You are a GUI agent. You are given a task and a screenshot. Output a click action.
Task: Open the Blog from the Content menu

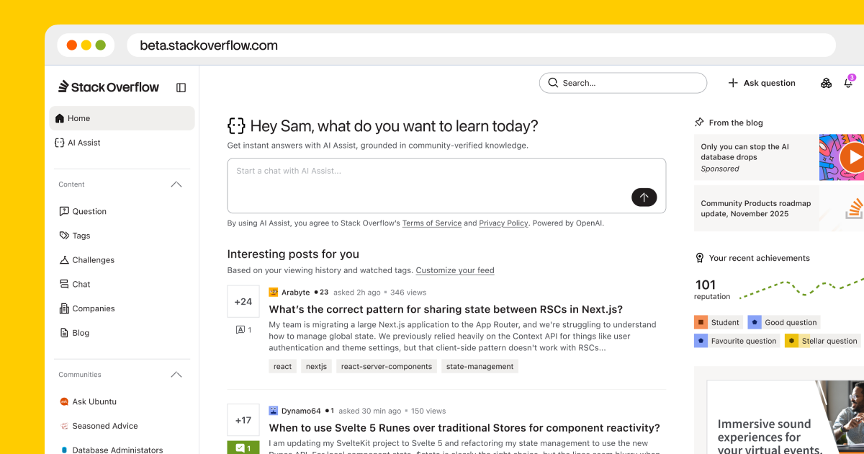pos(79,332)
